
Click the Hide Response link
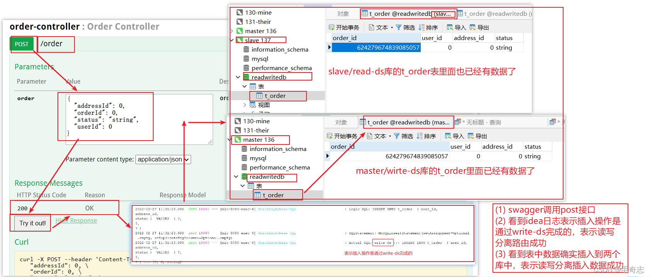coord(76,220)
